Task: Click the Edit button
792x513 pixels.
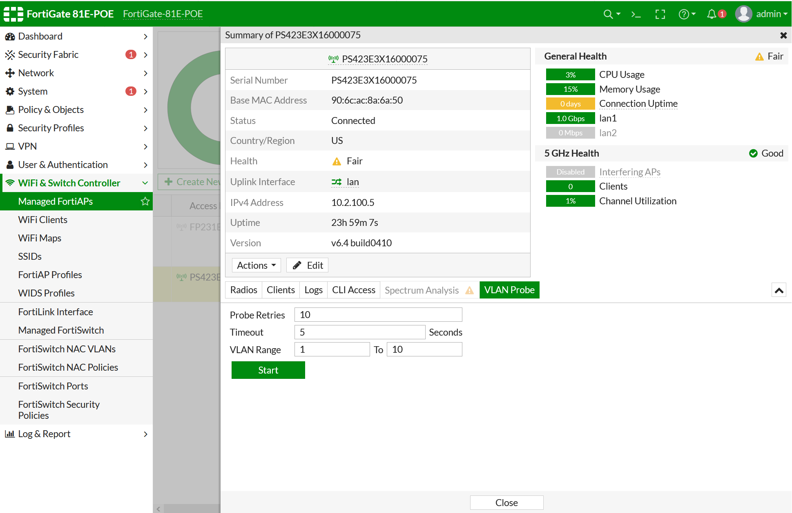Action: click(x=308, y=265)
